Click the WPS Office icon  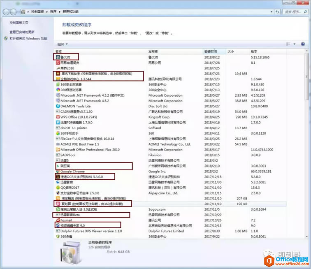coord(58,117)
